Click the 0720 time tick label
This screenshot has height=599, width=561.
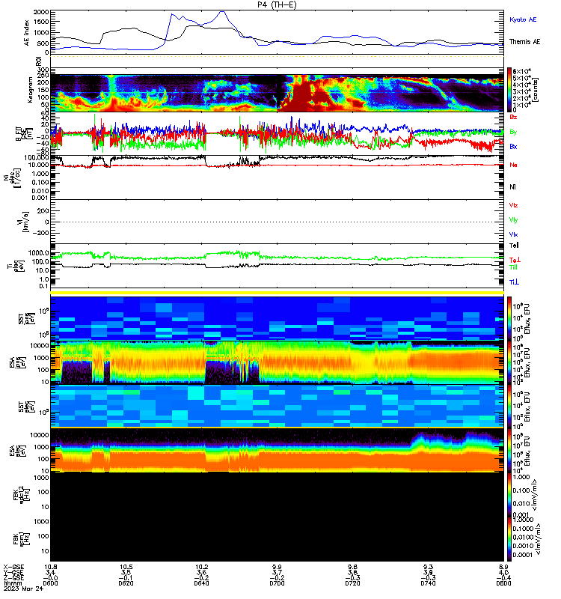[x=352, y=583]
